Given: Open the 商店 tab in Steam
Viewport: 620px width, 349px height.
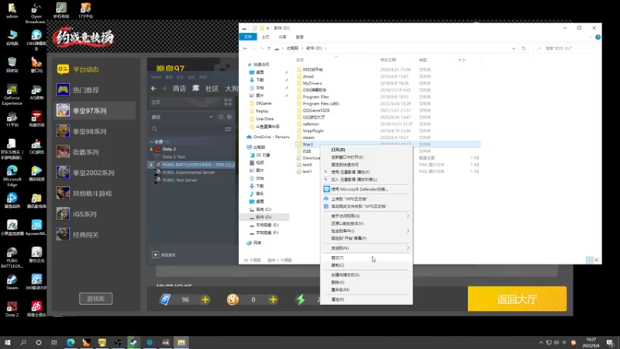Looking at the screenshot, I should coord(179,88).
